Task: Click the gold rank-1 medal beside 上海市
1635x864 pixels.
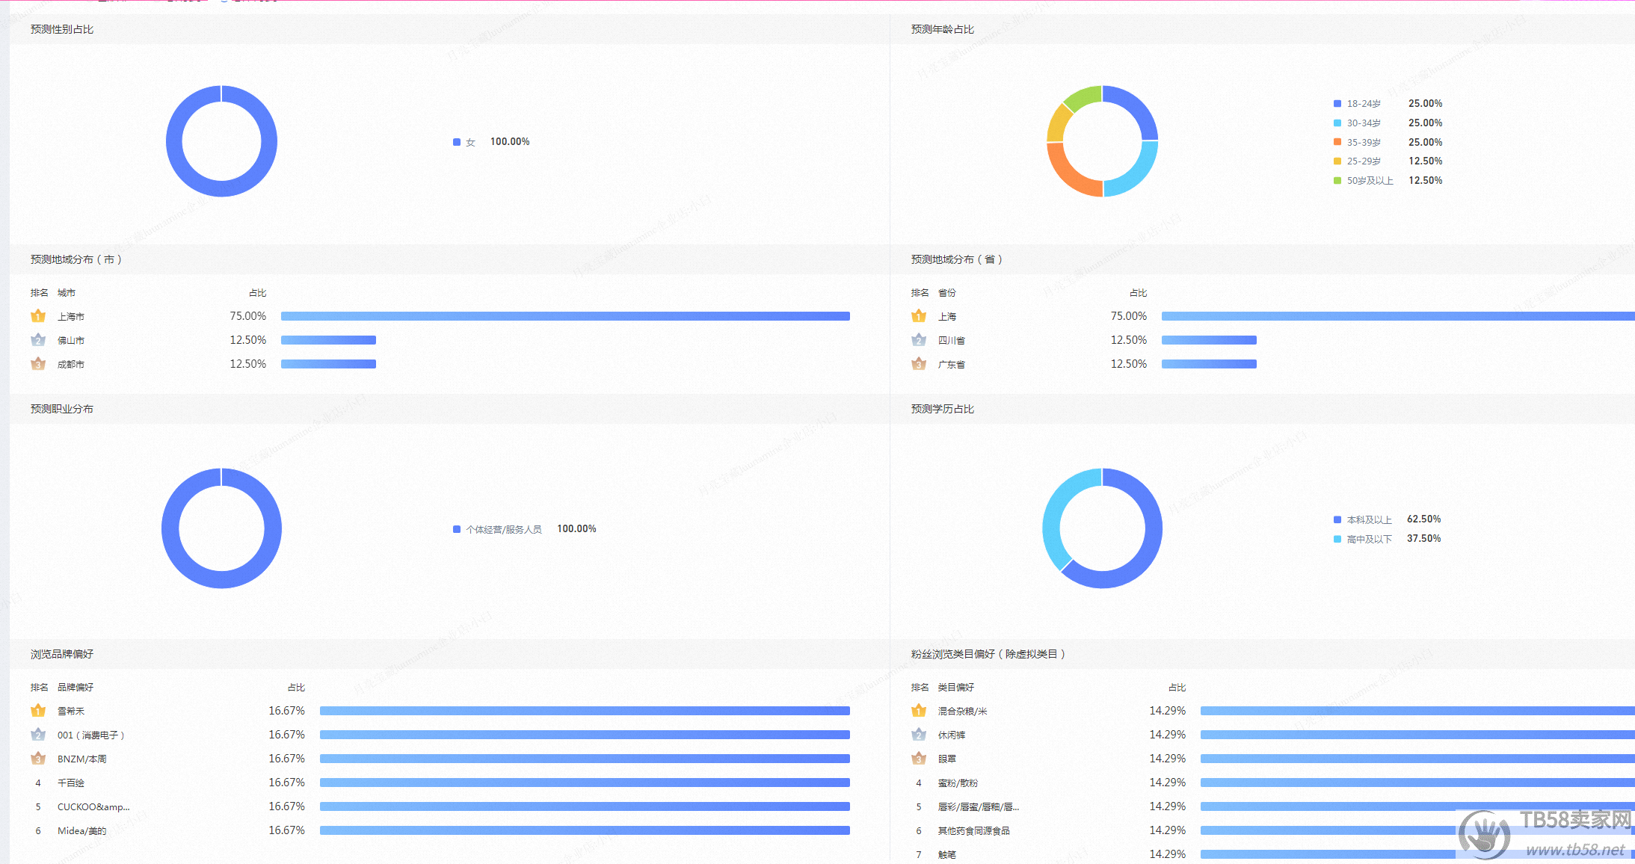Action: [38, 316]
